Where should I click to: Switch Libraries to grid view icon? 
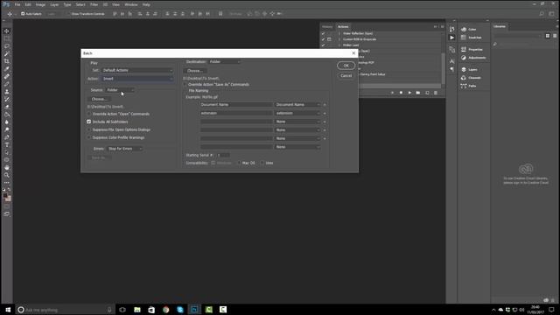click(x=548, y=36)
